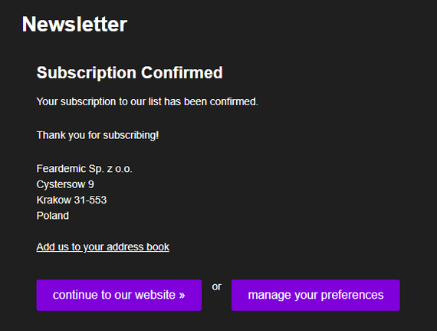The image size is (437, 331).
Task: Follow the Add us to your address book link
Action: [x=103, y=247]
